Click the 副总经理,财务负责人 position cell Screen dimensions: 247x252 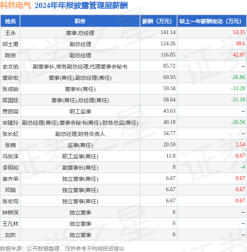(x=80, y=134)
